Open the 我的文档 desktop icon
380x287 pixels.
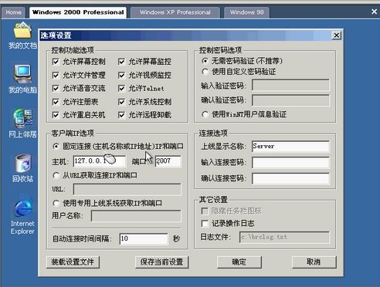tap(22, 35)
